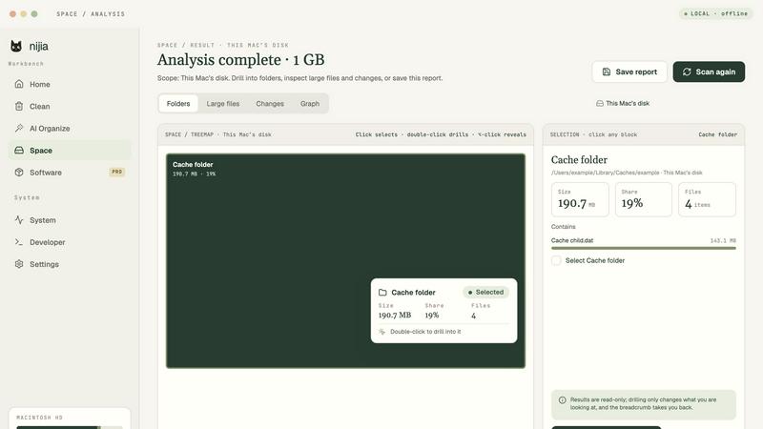
Task: Select the Folders tab
Action: pos(178,104)
